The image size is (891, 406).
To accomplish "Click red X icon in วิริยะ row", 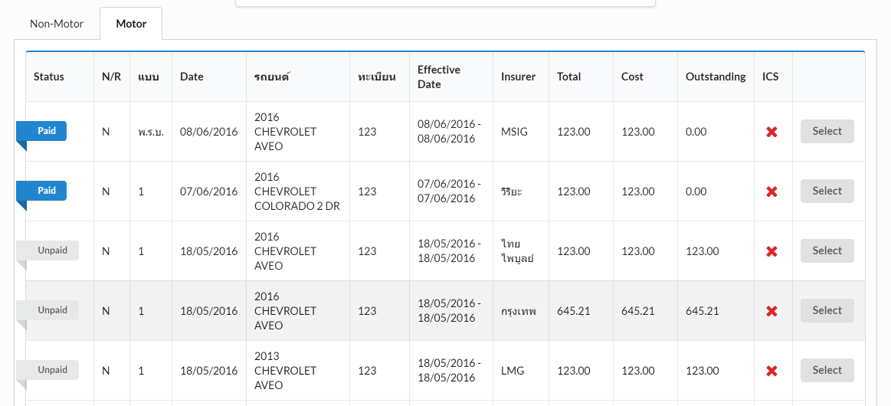I will [771, 192].
